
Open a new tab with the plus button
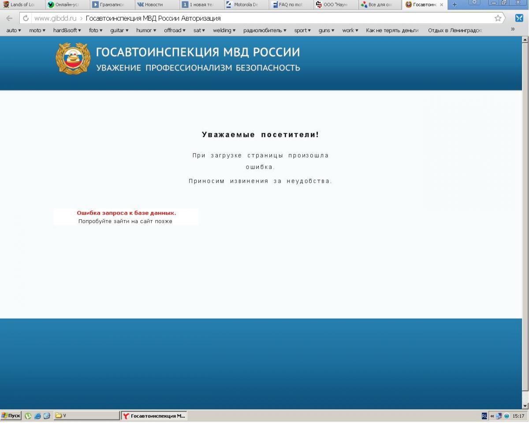coord(454,5)
